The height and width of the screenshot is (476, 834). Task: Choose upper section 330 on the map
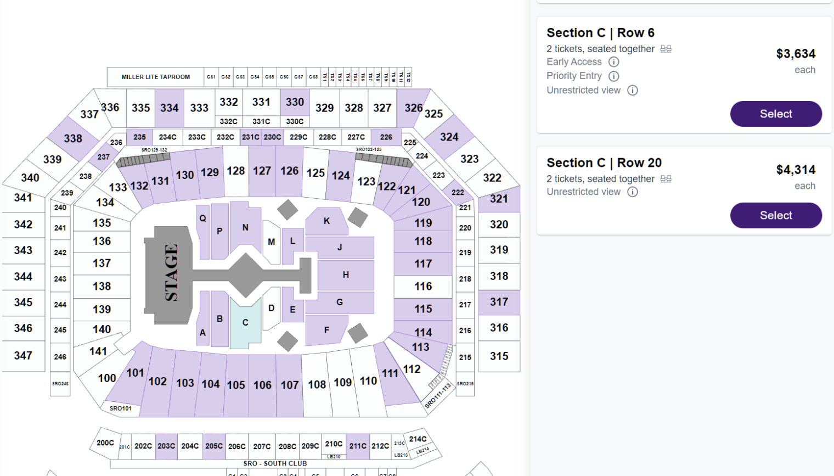295,102
